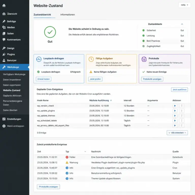195x195 pixels.
Task: Click the home icon in the sidebar
Action: tap(4, 6)
